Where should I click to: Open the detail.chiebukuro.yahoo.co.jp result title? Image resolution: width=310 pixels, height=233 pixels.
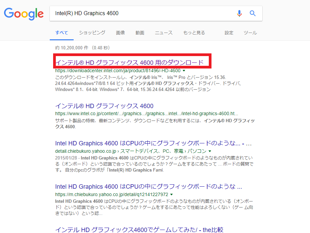click(153, 143)
